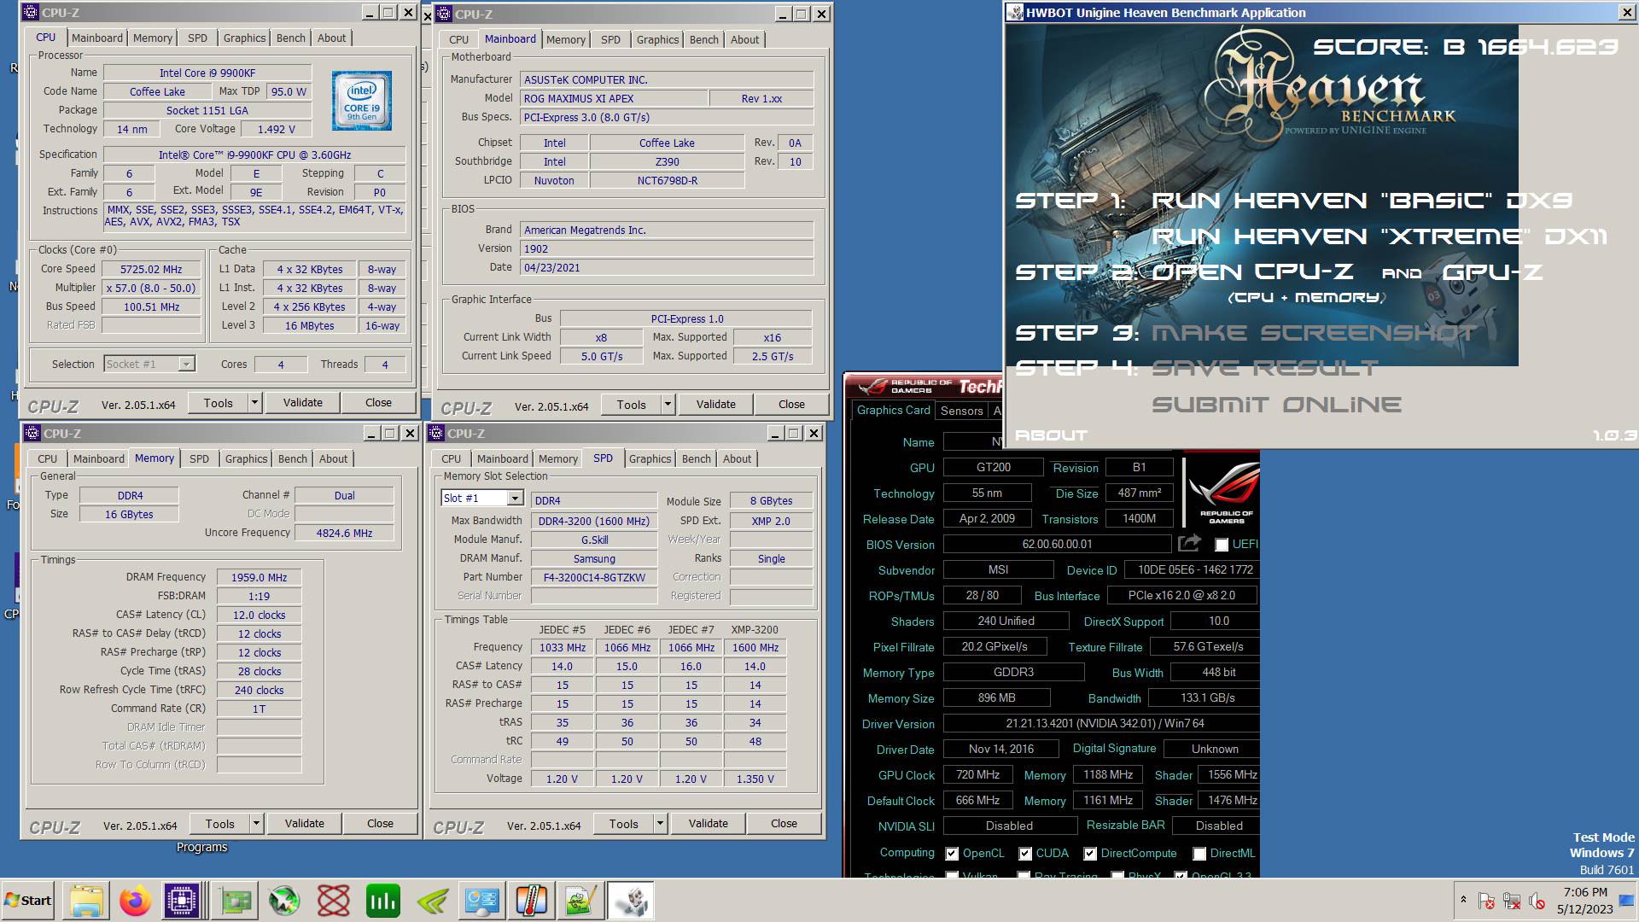
Task: Click Close button in the Memory window
Action: click(380, 823)
